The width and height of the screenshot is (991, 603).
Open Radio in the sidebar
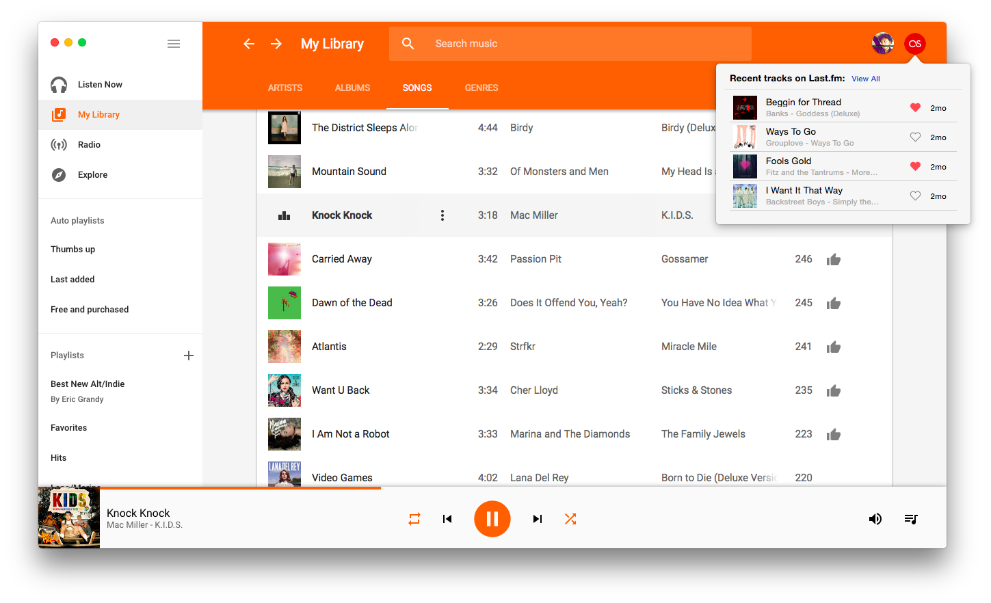tap(120, 145)
